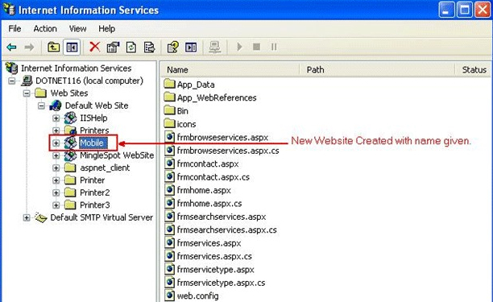
Task: Expand the aspnet_client node
Action: click(x=56, y=168)
